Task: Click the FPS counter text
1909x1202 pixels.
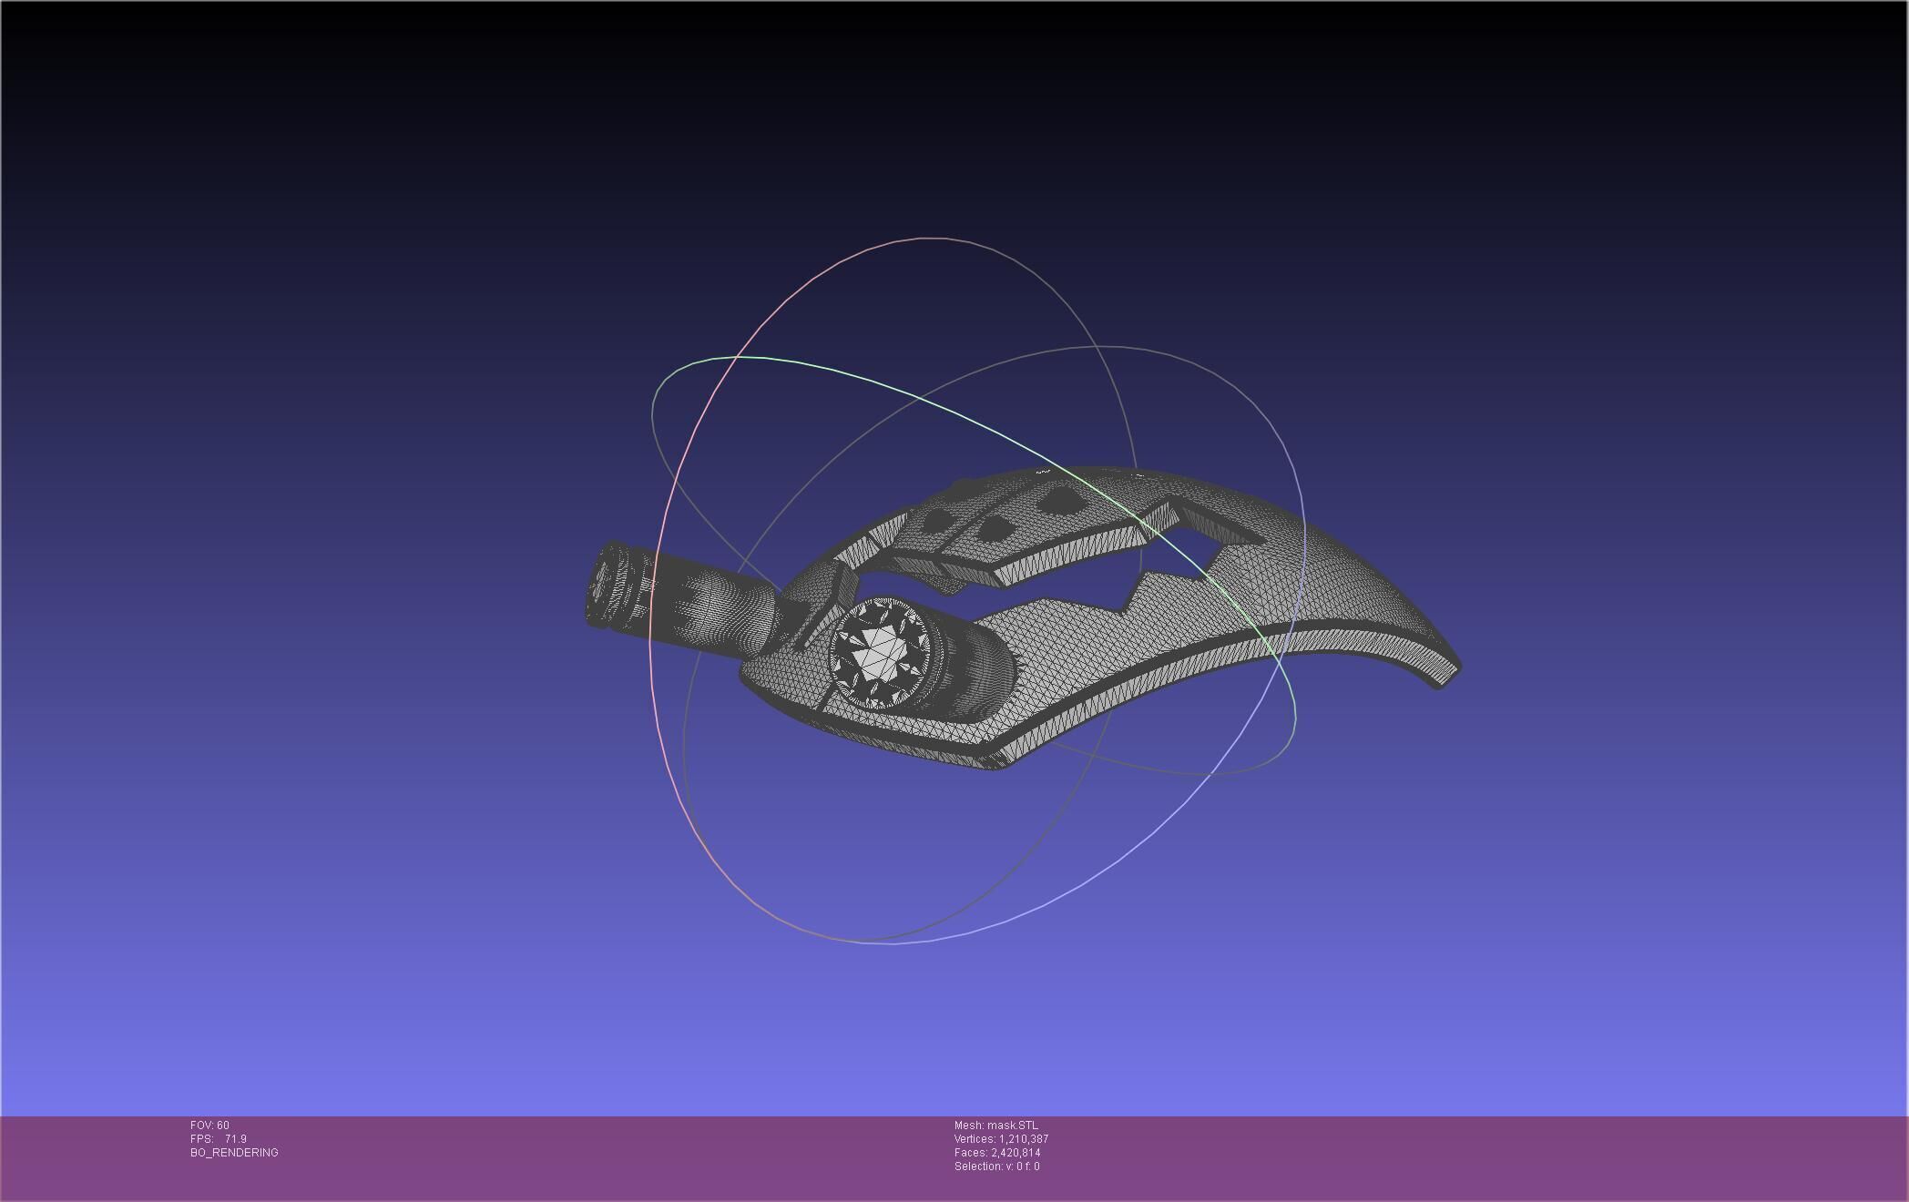Action: (x=219, y=1139)
